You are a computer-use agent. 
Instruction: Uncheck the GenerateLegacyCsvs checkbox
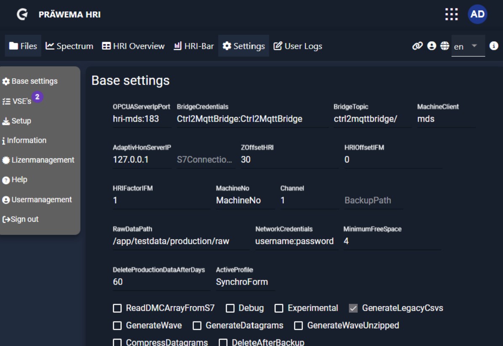pos(353,309)
